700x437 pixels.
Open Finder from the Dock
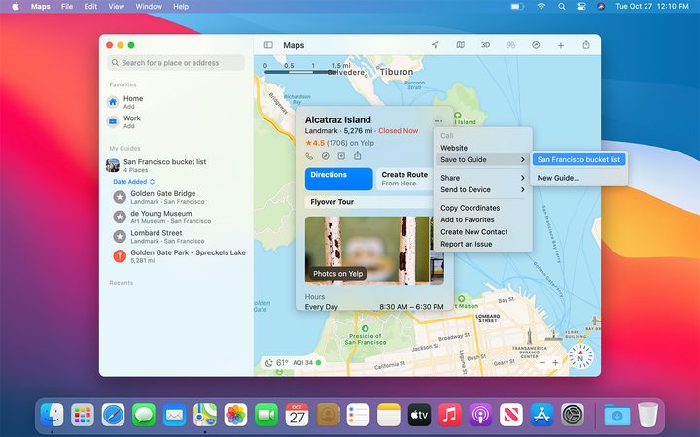pyautogui.click(x=52, y=416)
